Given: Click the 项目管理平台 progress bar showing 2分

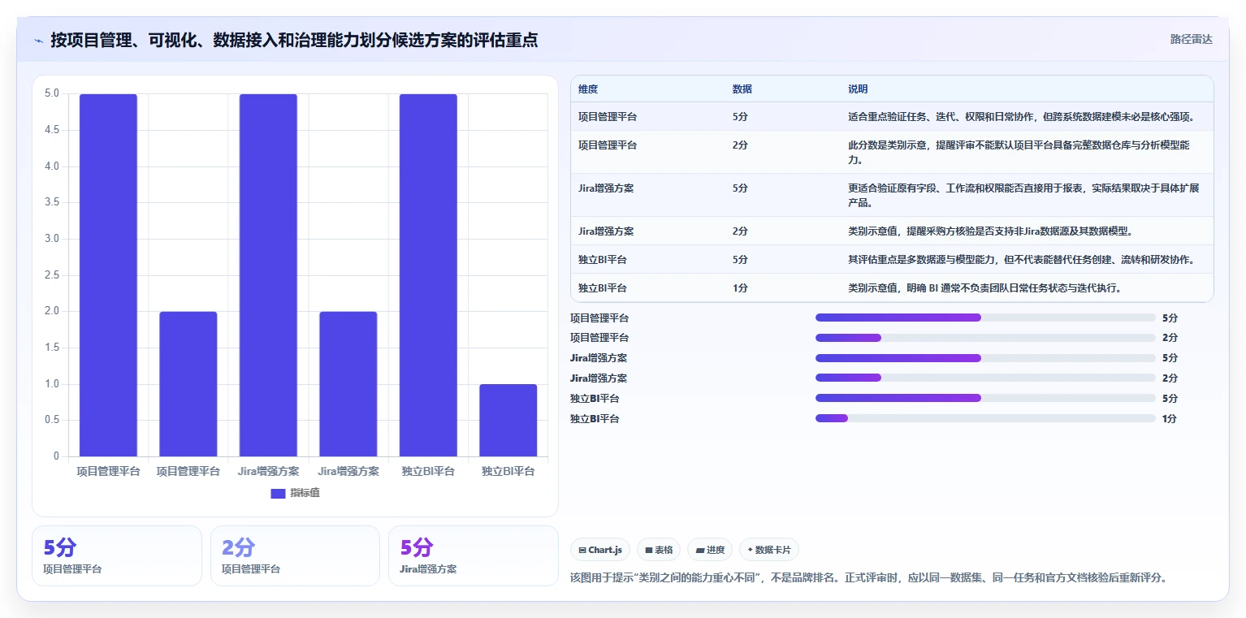Looking at the screenshot, I should [x=985, y=338].
